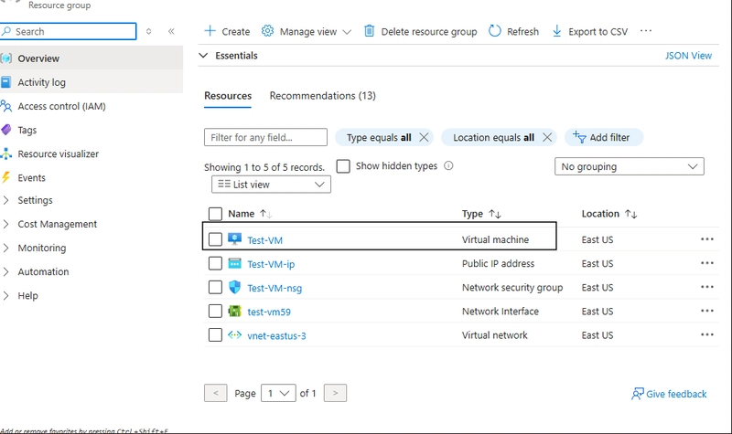Open more options for vnet-eastus-3 row
732x434 pixels.
pos(707,334)
